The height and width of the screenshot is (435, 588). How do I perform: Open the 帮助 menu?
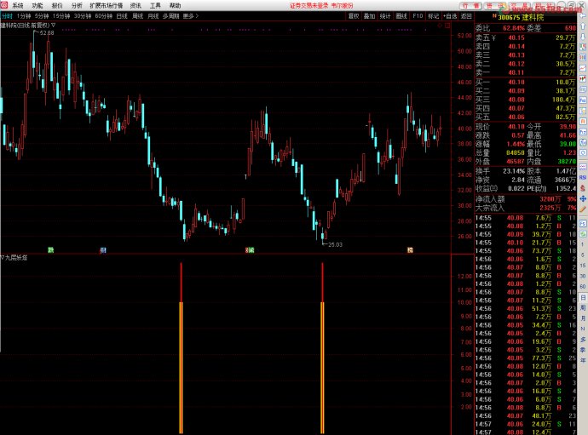point(176,6)
